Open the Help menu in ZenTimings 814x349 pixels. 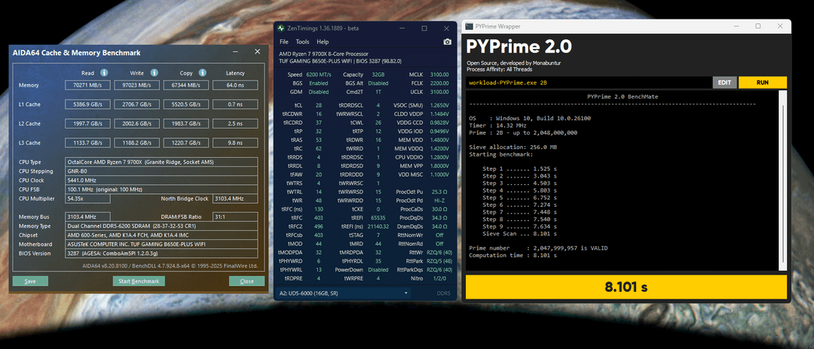click(x=323, y=42)
